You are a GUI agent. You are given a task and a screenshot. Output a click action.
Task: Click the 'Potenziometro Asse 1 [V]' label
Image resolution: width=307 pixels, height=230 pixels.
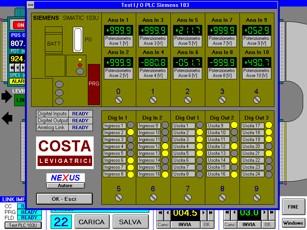tap(119, 41)
